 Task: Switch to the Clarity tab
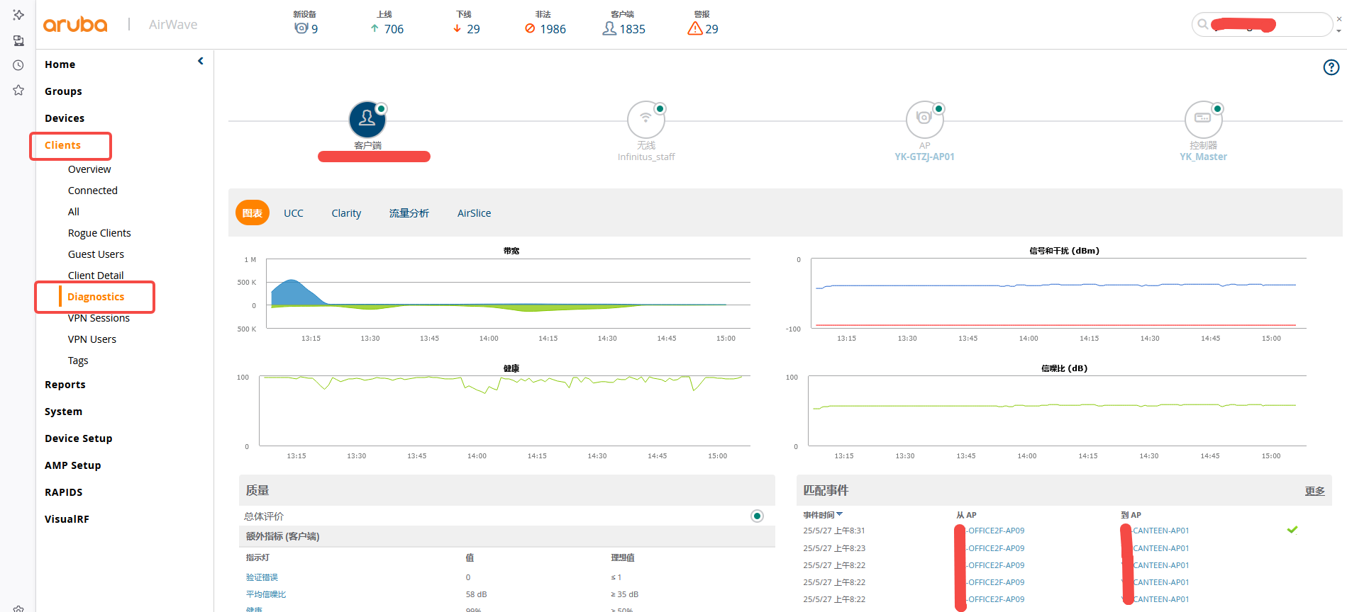[x=346, y=213]
